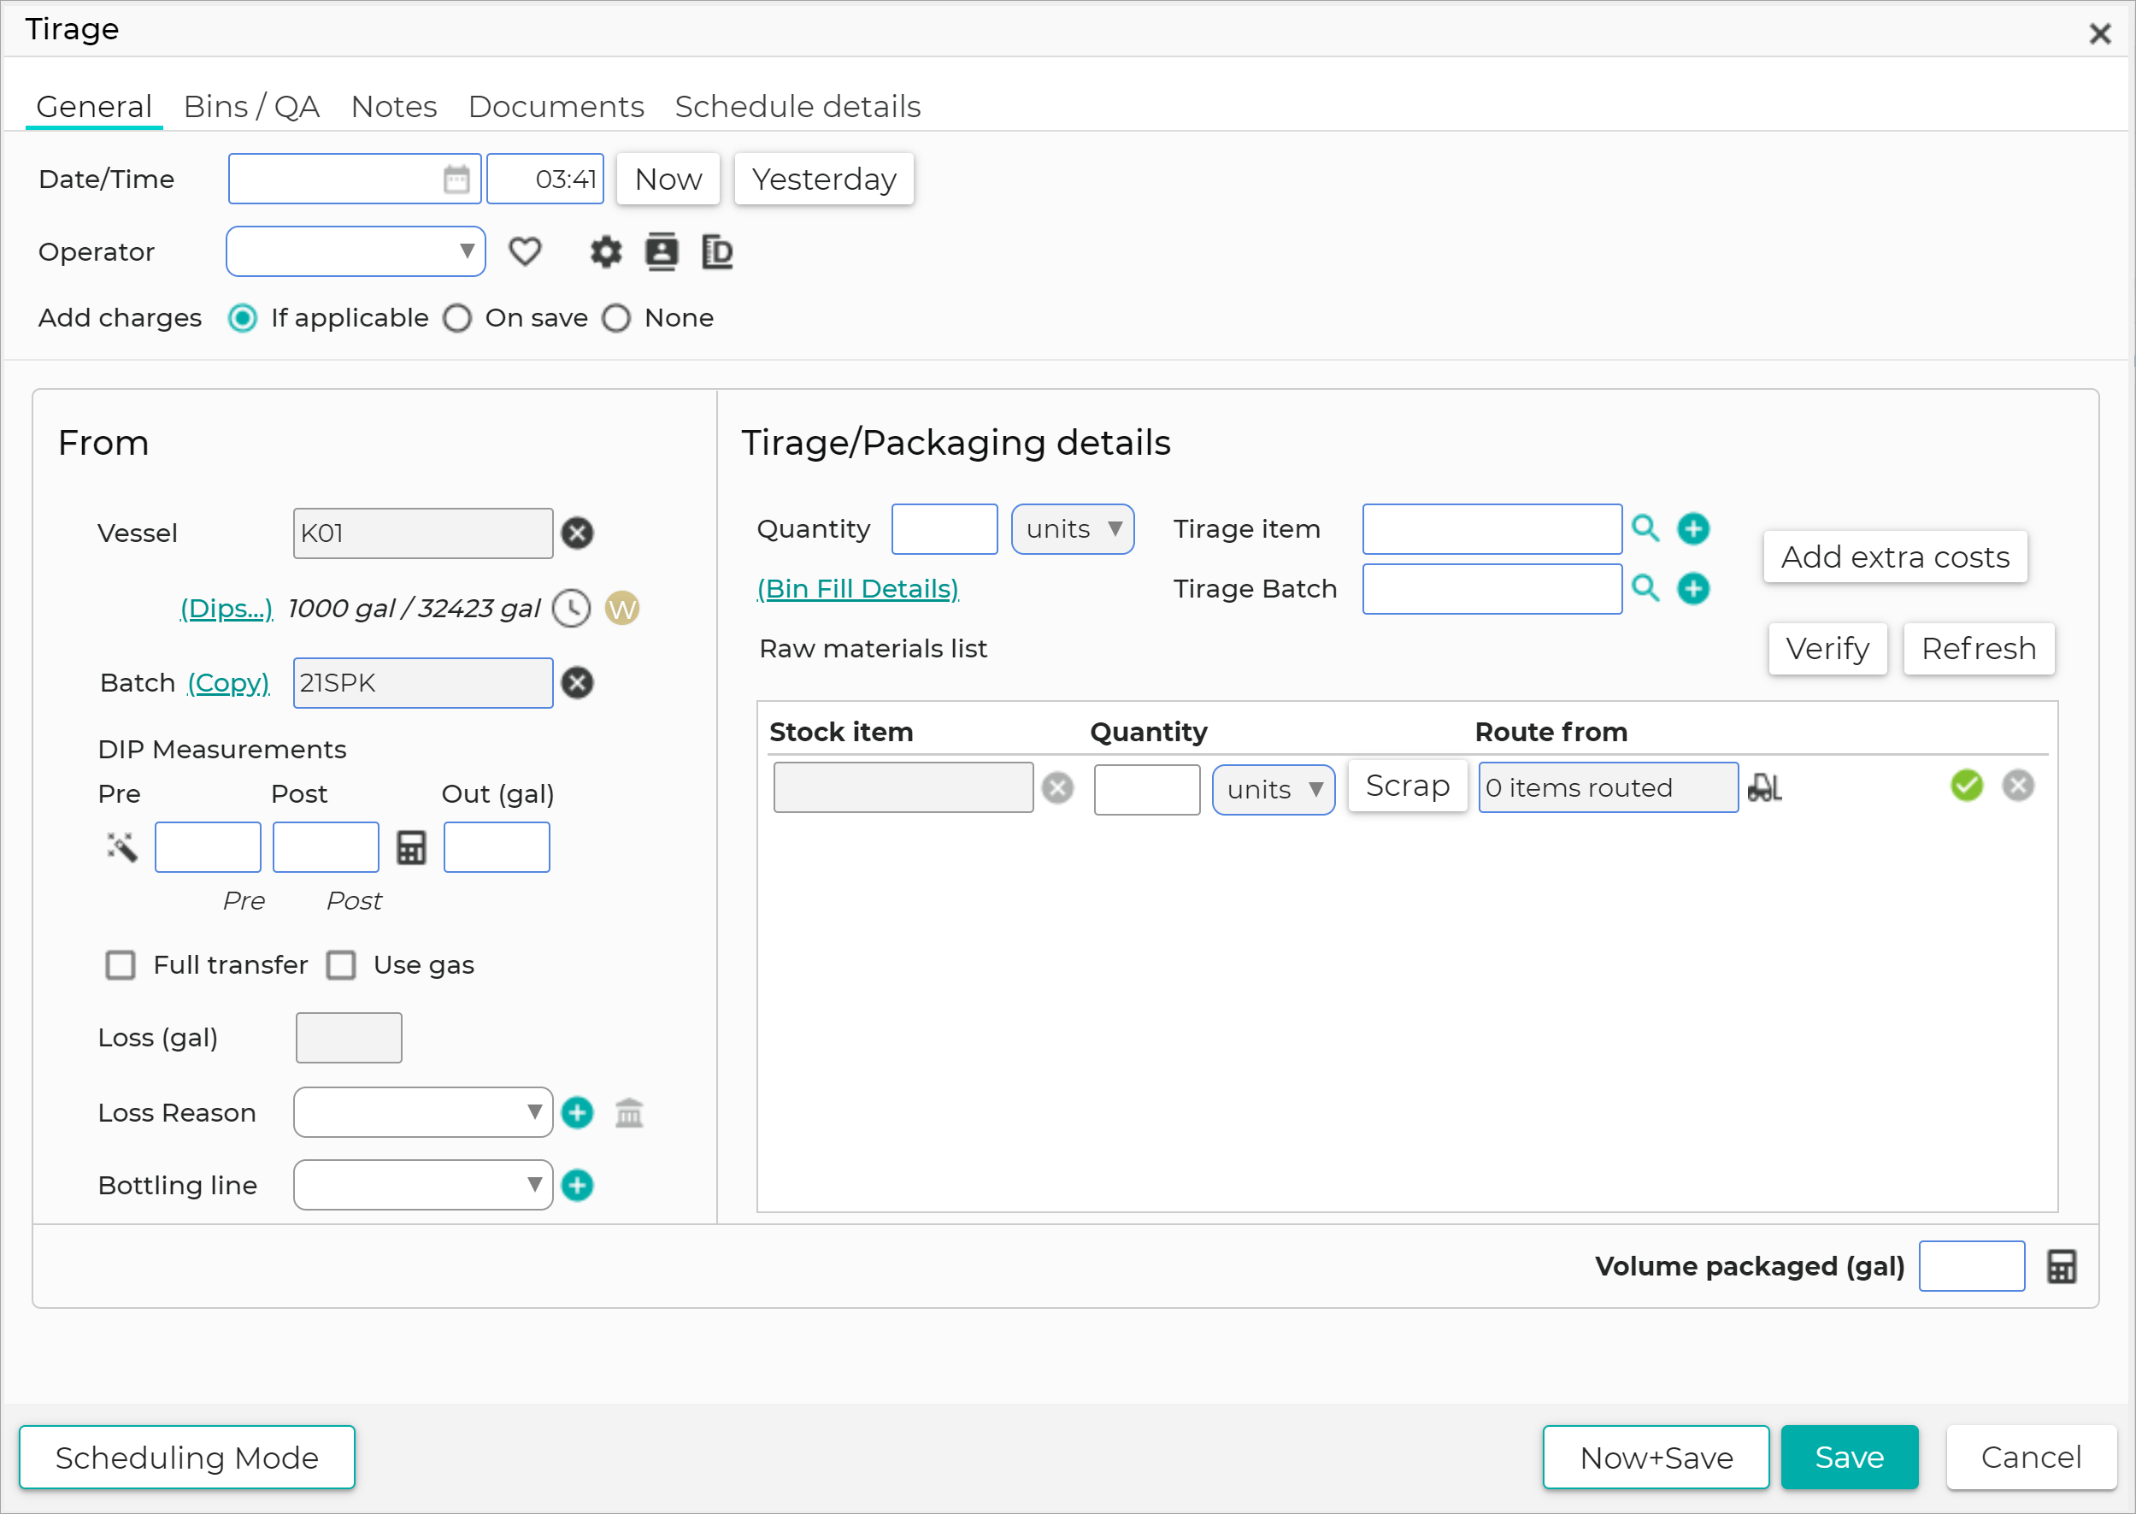This screenshot has width=2136, height=1514.
Task: Click the Now+Save button
Action: click(x=1656, y=1457)
